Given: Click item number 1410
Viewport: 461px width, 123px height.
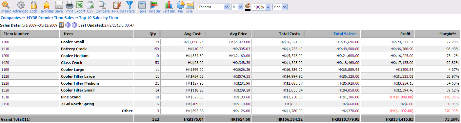Looking at the screenshot, I should pyautogui.click(x=6, y=49).
